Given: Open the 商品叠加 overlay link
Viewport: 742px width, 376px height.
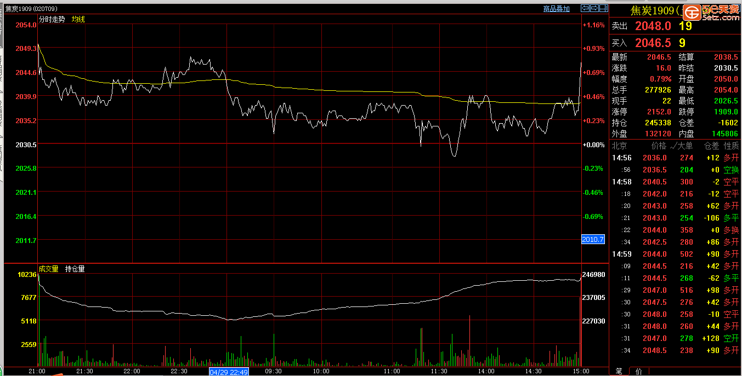Looking at the screenshot, I should (557, 9).
